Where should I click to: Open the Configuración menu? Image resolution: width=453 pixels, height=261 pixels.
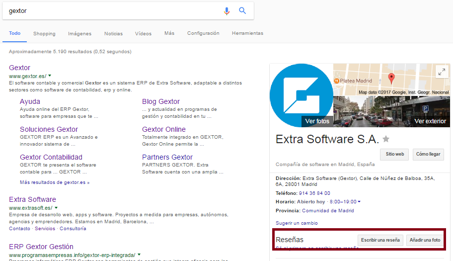coord(203,33)
